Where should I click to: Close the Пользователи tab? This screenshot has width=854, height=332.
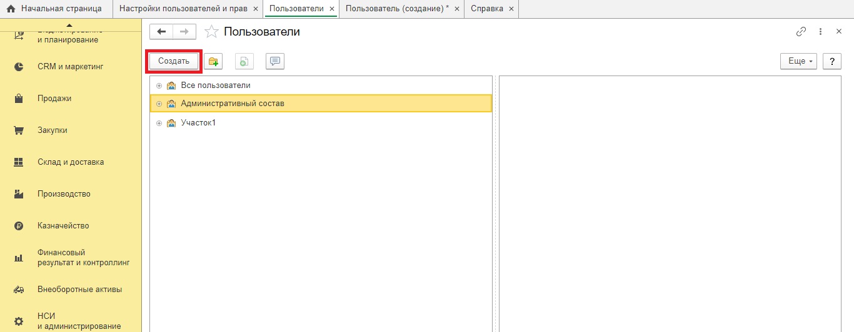pyautogui.click(x=332, y=9)
